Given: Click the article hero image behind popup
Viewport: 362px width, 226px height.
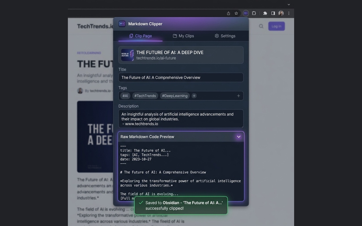Looking at the screenshot, I should [95, 137].
